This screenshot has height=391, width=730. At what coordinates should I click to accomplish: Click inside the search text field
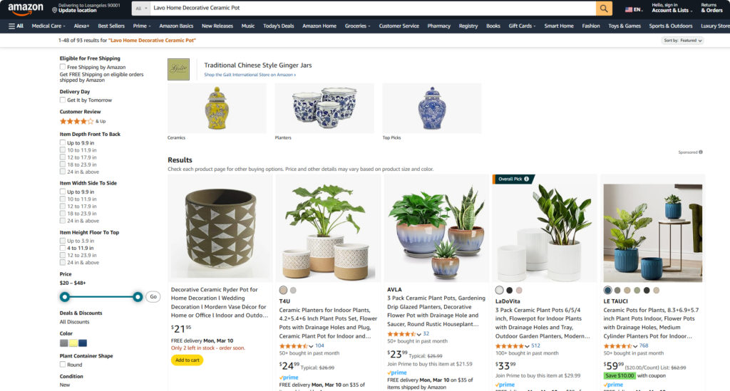click(x=373, y=9)
